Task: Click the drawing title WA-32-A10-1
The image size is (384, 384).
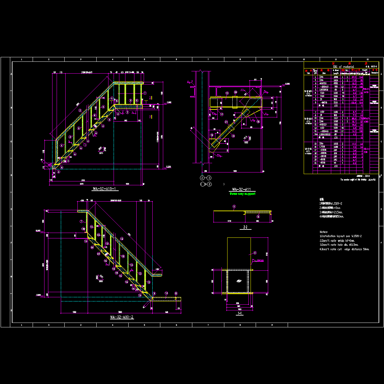Action: (104, 189)
